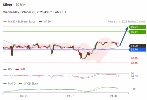Viewport: 147px width, 100px height.
Task: Click the MACD legend label
Action: (12, 84)
